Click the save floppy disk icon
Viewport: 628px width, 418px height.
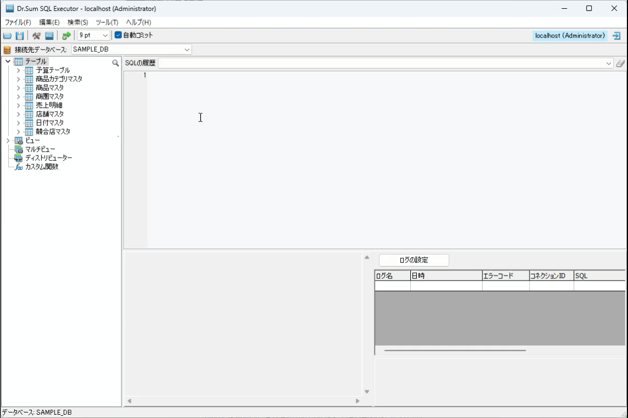[x=20, y=36]
